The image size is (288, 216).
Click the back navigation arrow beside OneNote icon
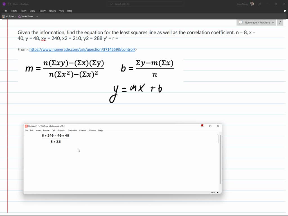[10, 4]
